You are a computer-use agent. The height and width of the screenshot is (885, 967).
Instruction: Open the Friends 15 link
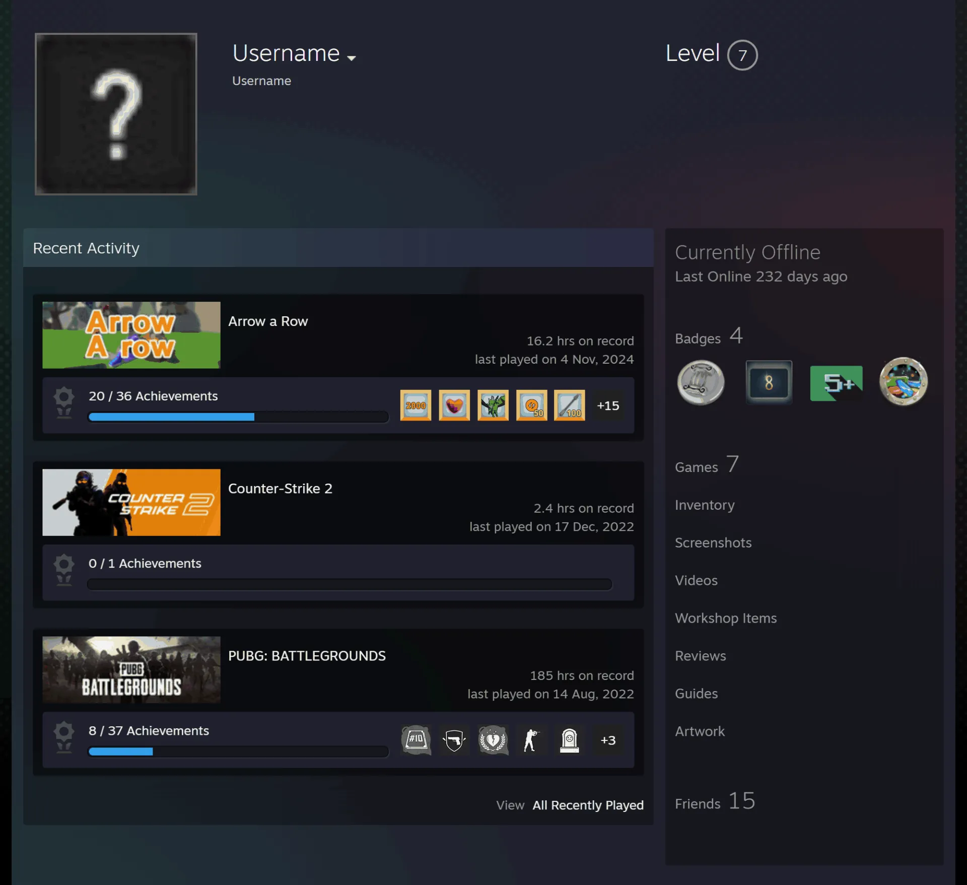click(715, 801)
